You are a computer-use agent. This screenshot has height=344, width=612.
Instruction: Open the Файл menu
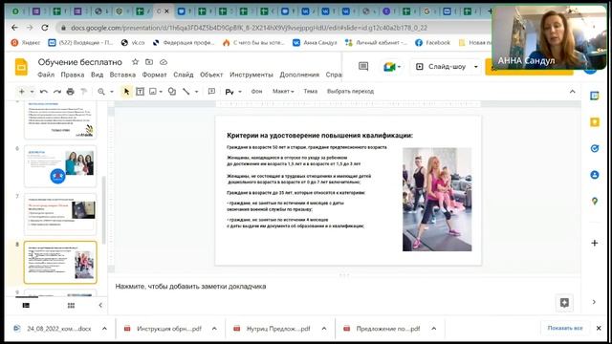click(x=46, y=75)
